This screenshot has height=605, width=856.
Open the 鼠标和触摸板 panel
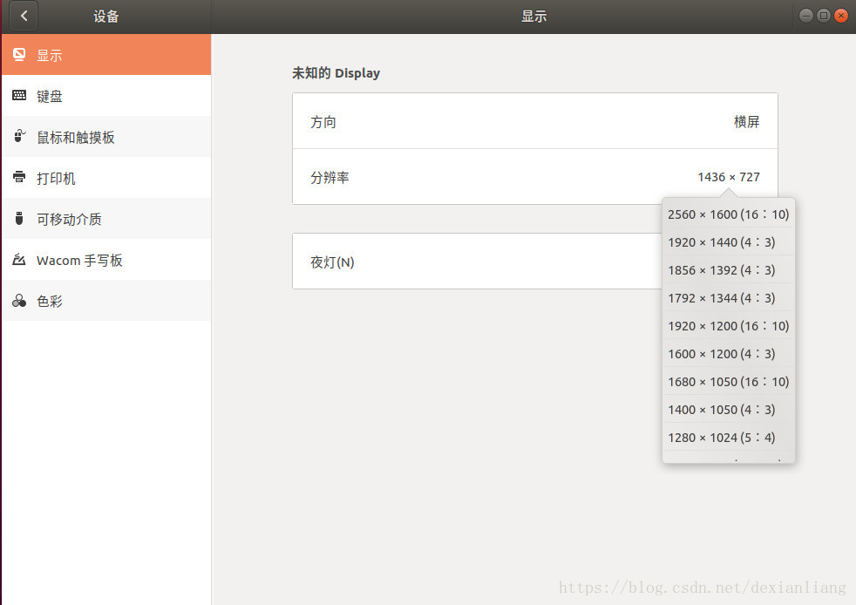click(106, 137)
